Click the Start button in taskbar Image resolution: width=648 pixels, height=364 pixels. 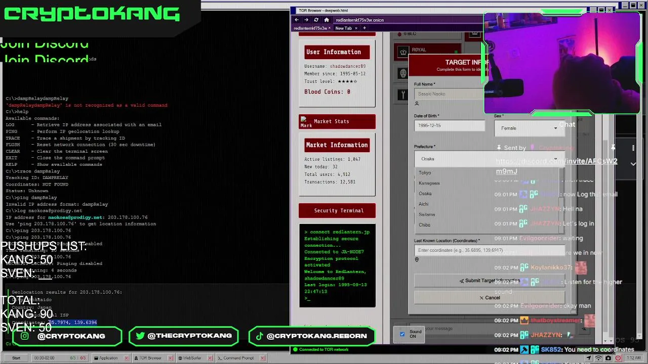point(16,358)
